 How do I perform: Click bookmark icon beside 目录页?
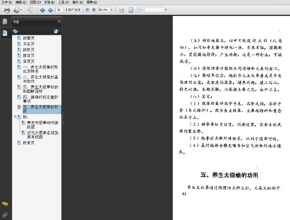(x=19, y=61)
